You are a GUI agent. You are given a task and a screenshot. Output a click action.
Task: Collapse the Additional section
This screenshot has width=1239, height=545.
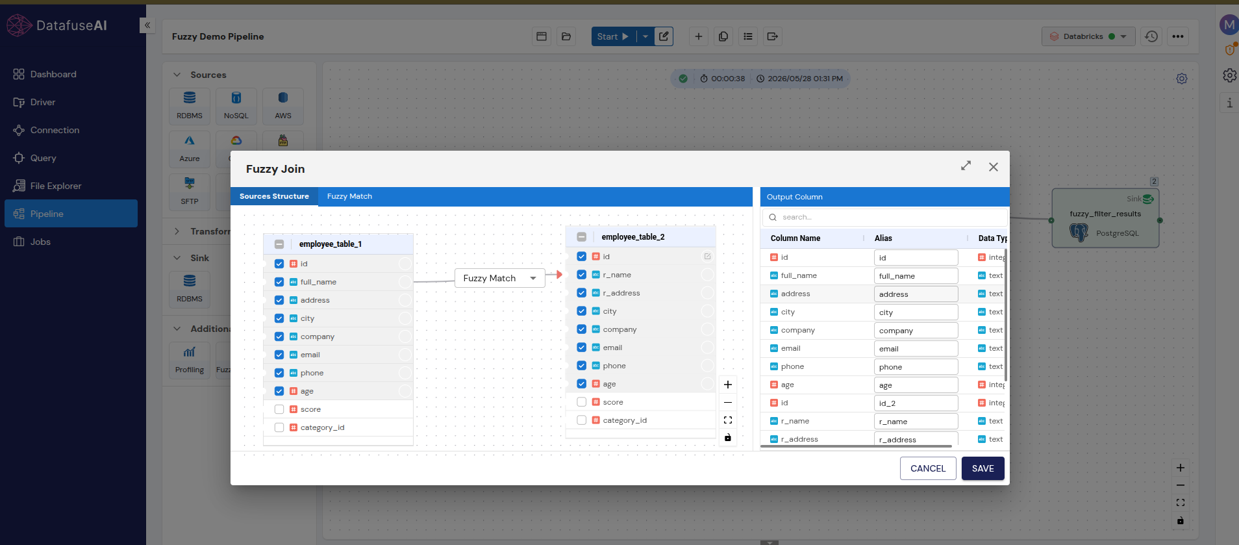pos(177,329)
